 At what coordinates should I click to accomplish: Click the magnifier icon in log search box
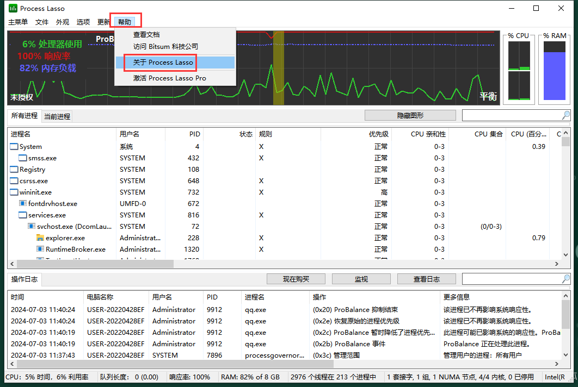click(566, 278)
